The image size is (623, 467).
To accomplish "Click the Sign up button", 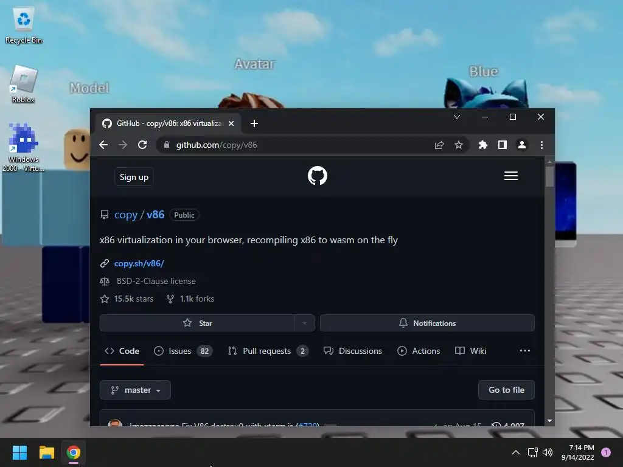I will 134,177.
